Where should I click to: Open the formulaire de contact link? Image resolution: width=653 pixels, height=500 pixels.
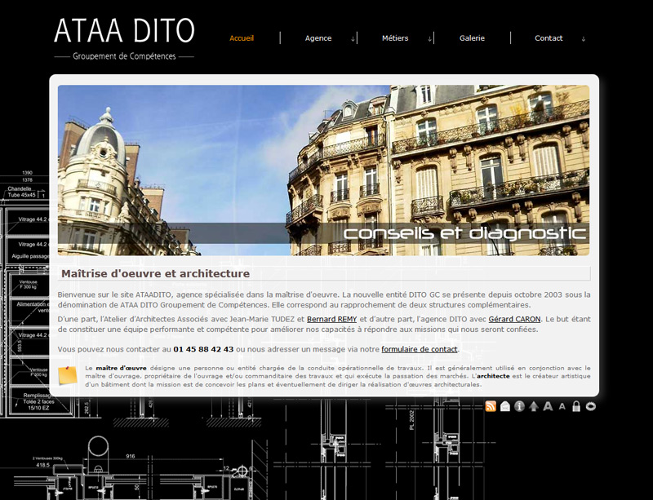point(420,349)
